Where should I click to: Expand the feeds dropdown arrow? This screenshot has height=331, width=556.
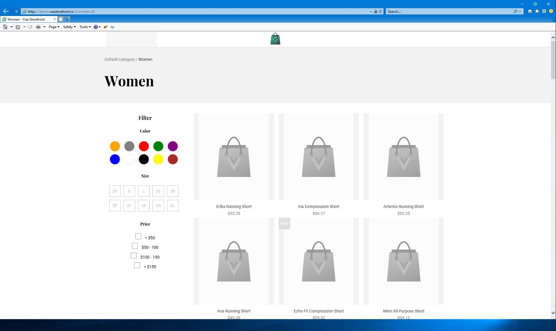(x=24, y=27)
